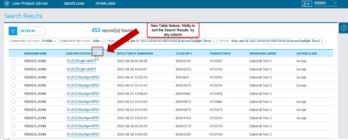Remove the Borrower Last Name Freddie filter
The image size is (348, 140).
click(x=55, y=41)
